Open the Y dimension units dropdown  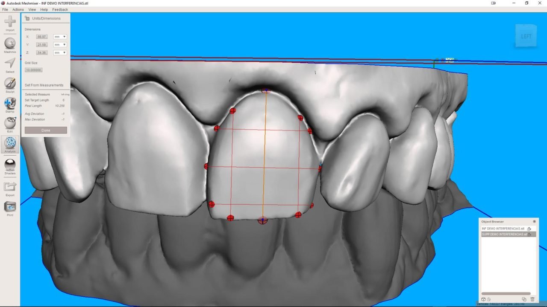[60, 45]
